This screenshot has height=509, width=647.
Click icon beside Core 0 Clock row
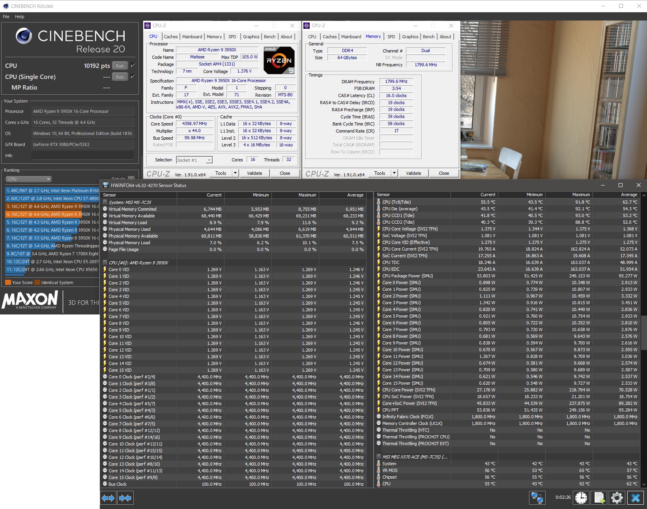(x=105, y=377)
